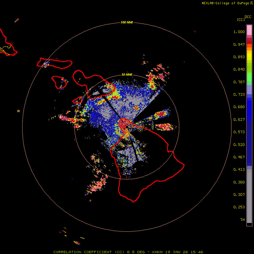
Task: Click the KHKM station identifier text
Action: tap(157, 252)
